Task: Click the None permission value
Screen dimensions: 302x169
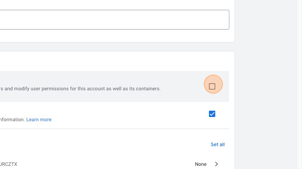Action: click(x=201, y=164)
